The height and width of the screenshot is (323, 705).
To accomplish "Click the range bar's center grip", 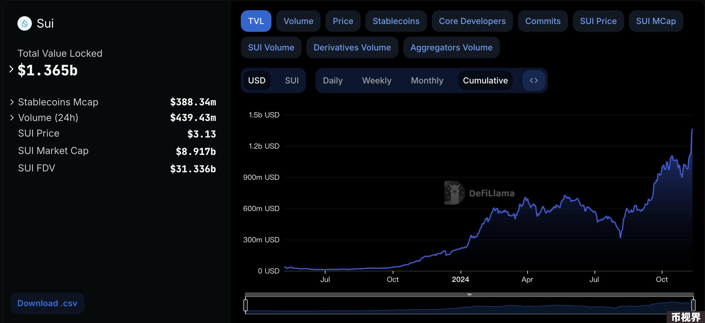I will pyautogui.click(x=469, y=294).
